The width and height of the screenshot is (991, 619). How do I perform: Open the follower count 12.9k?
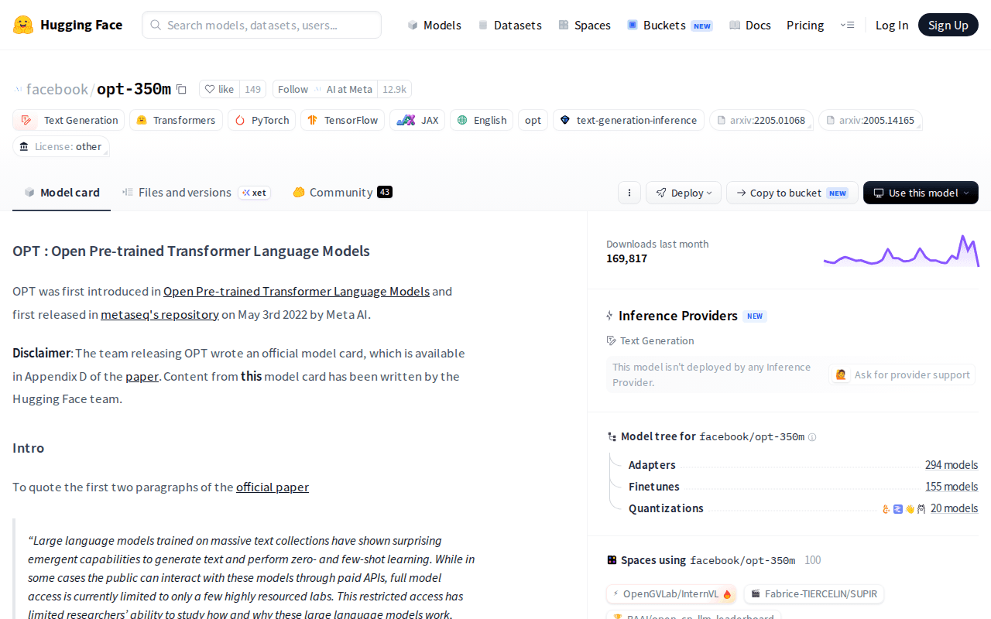pos(394,89)
